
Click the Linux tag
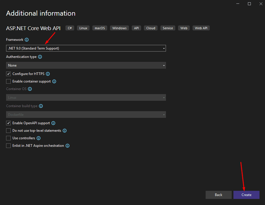tap(83, 28)
